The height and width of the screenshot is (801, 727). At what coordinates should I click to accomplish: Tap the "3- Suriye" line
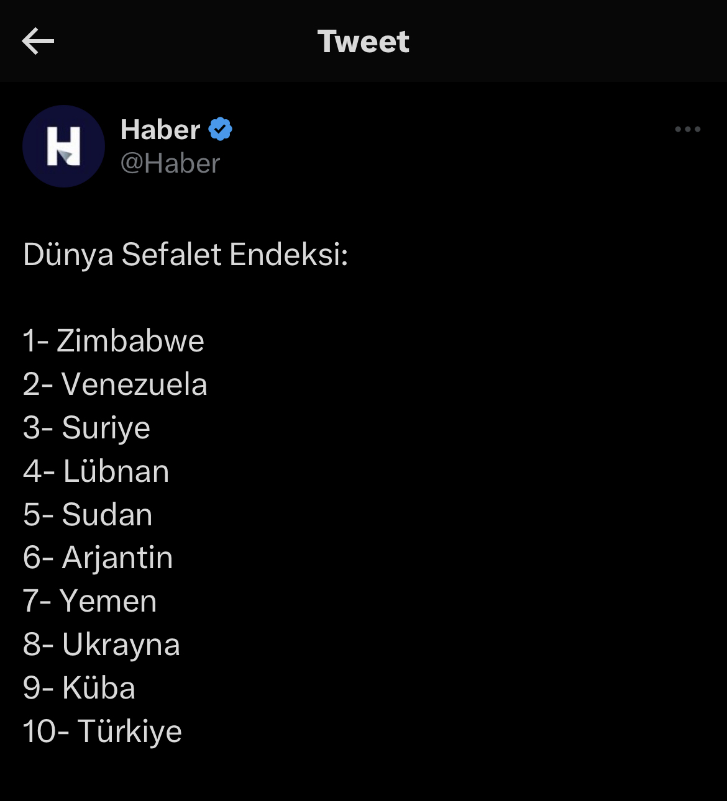click(x=86, y=428)
